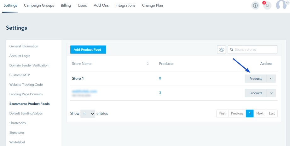The width and height of the screenshot is (290, 146).
Task: Jump to the Last page
Action: tap(272, 114)
